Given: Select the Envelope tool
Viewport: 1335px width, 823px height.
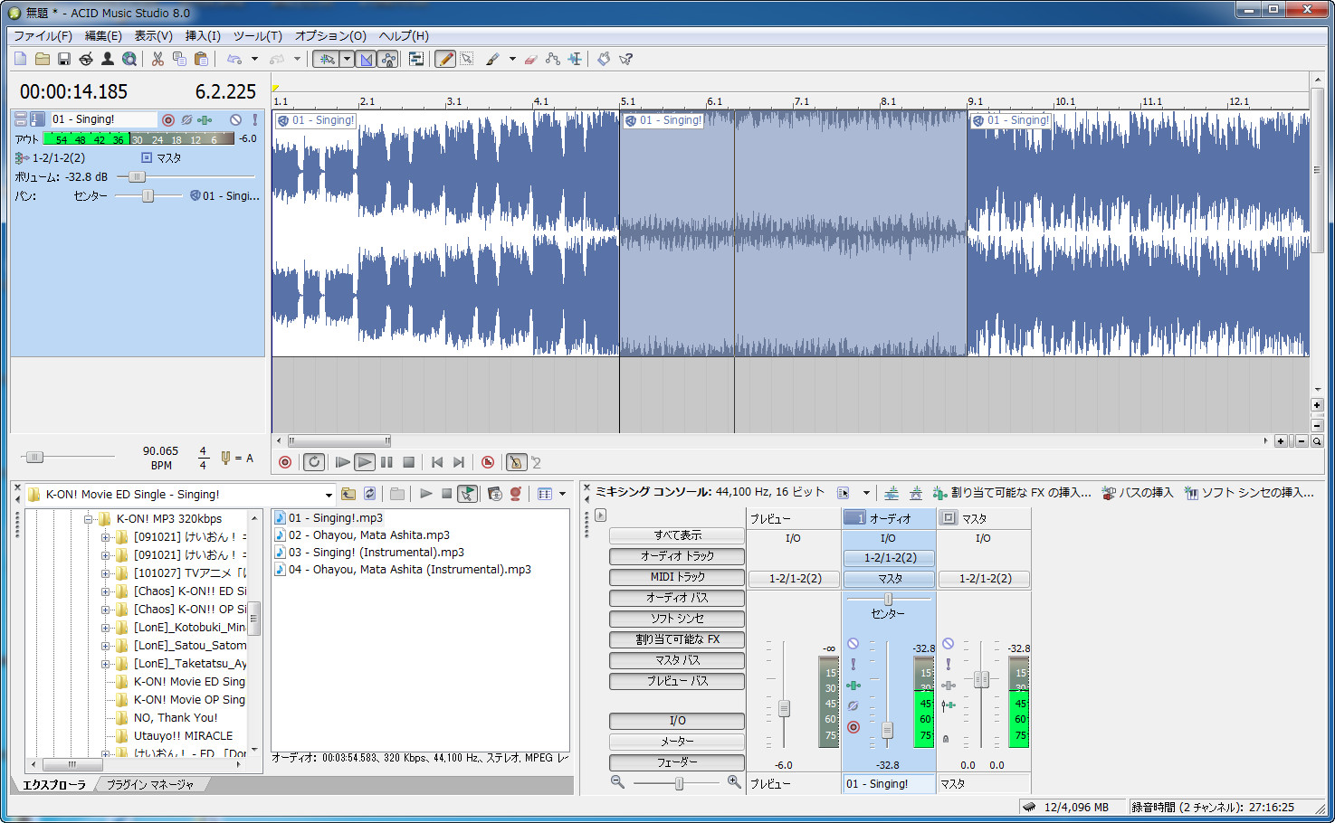Looking at the screenshot, I should coord(553,59).
